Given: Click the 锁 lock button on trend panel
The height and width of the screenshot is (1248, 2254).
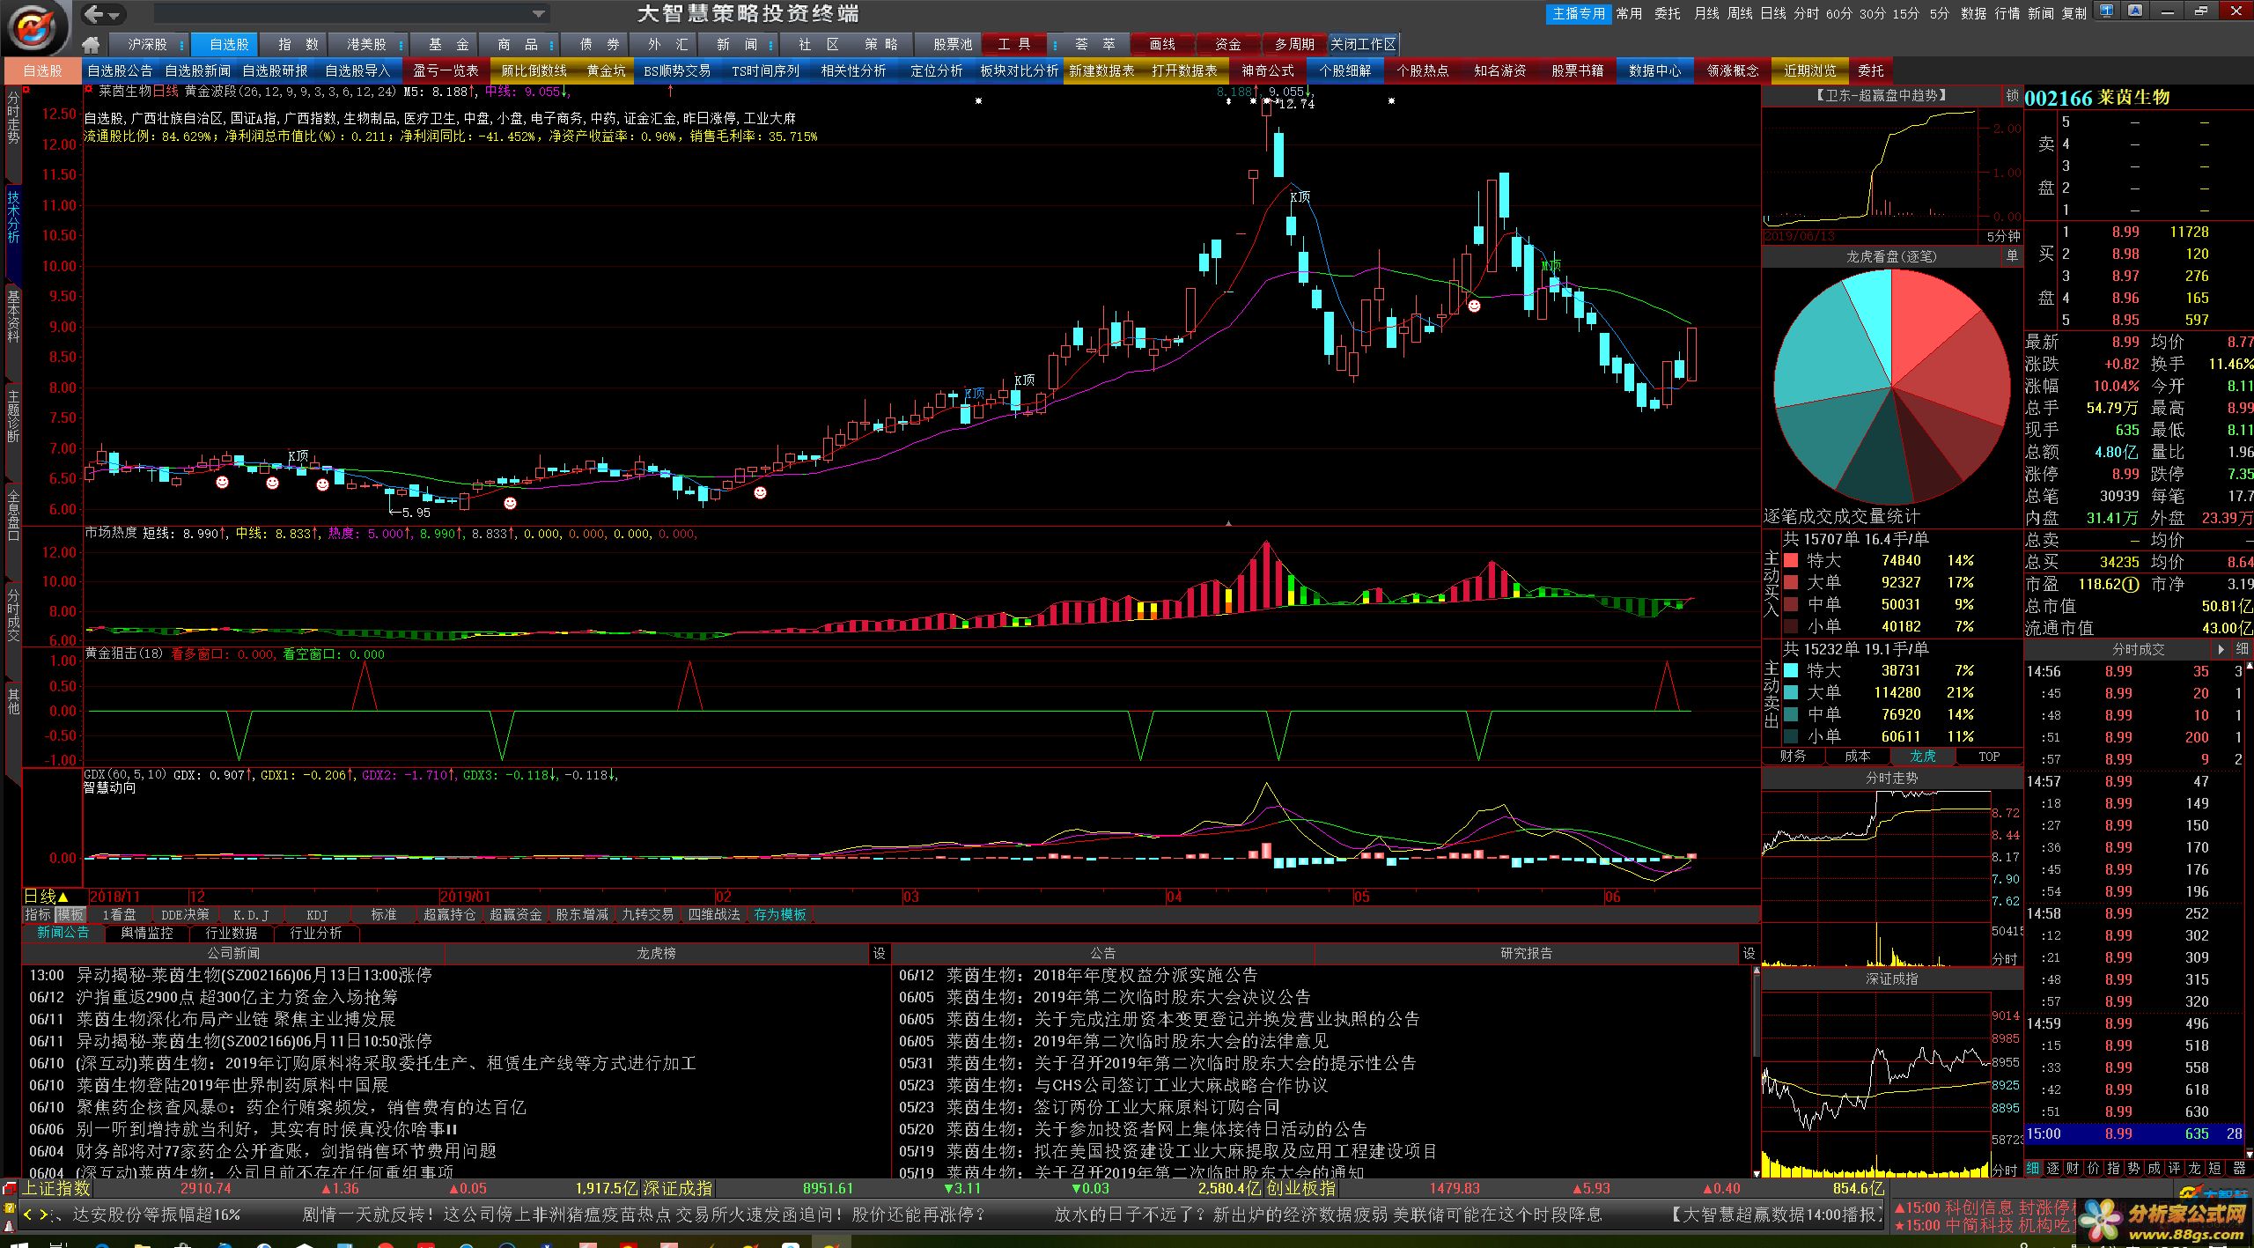Looking at the screenshot, I should tap(2013, 95).
